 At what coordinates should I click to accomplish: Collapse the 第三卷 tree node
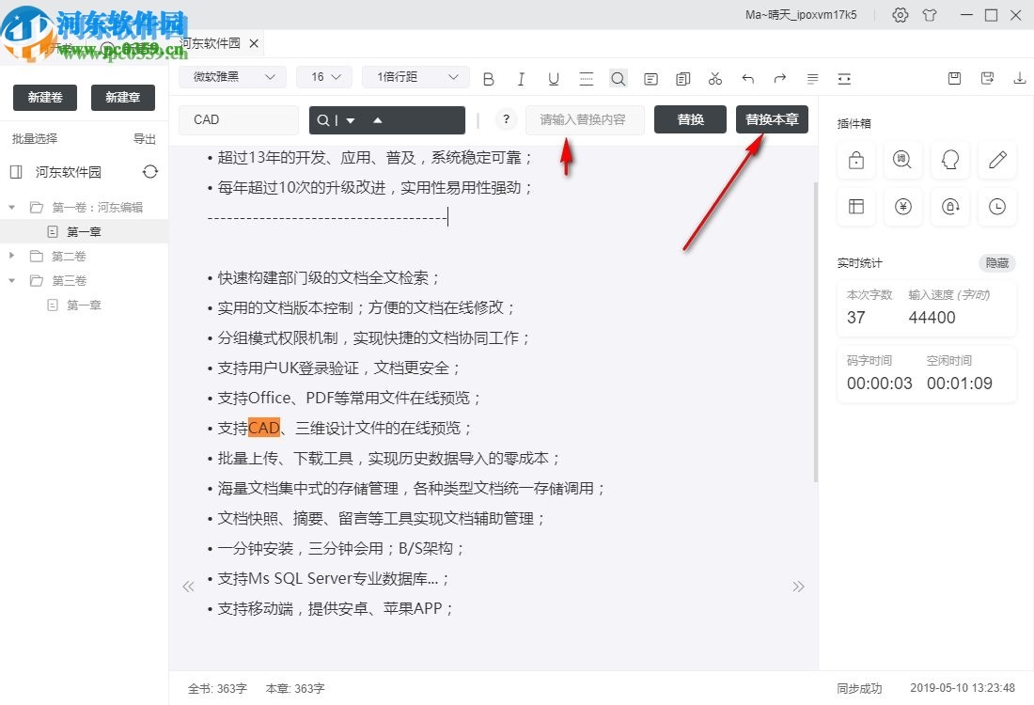13,280
